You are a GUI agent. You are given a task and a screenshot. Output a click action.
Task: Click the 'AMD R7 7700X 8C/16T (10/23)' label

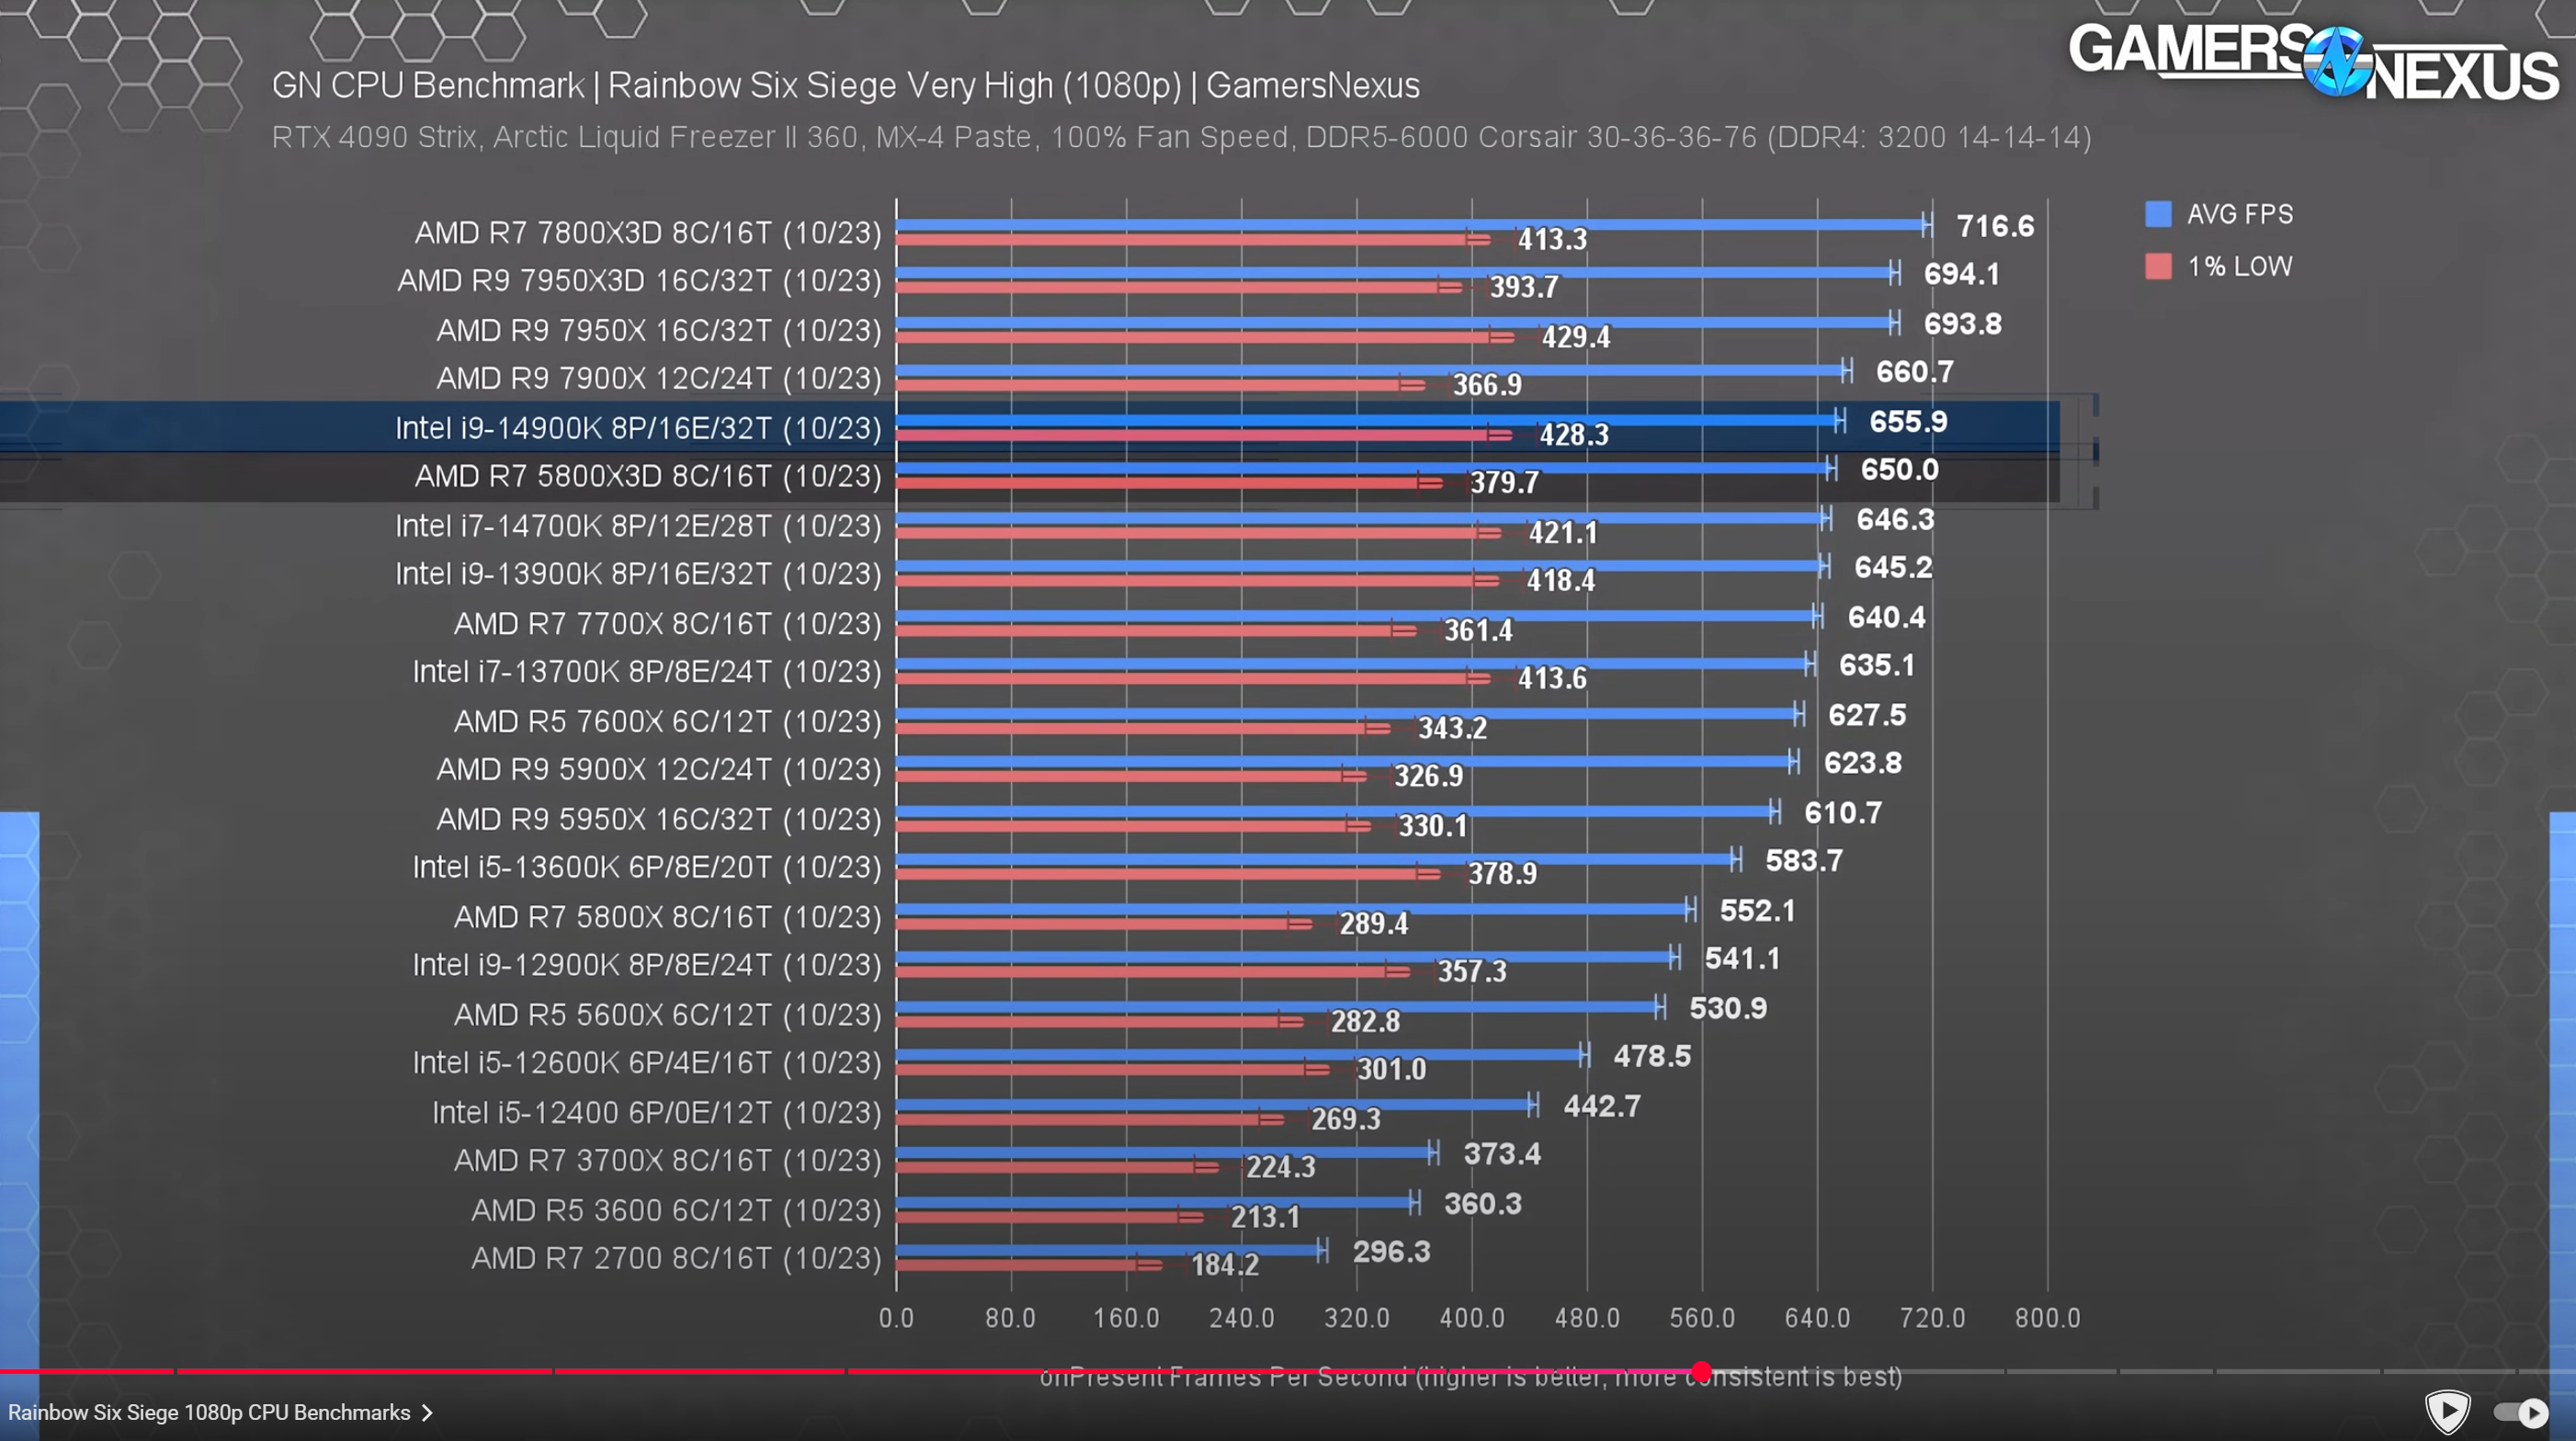coord(668,624)
